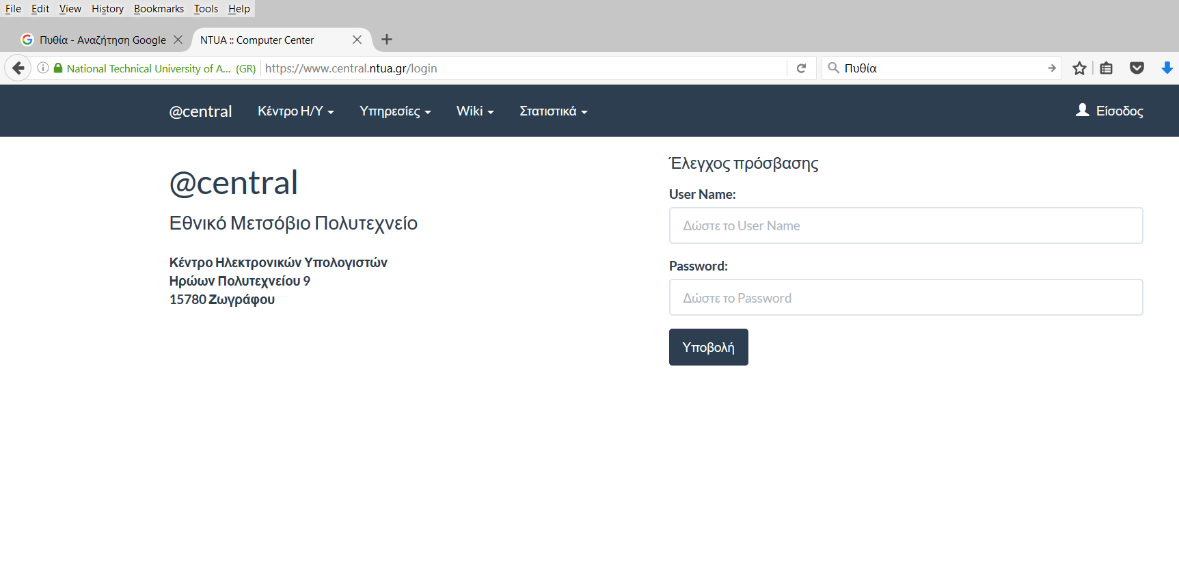Bookmark this page with the star icon
The width and height of the screenshot is (1179, 576).
tap(1080, 68)
